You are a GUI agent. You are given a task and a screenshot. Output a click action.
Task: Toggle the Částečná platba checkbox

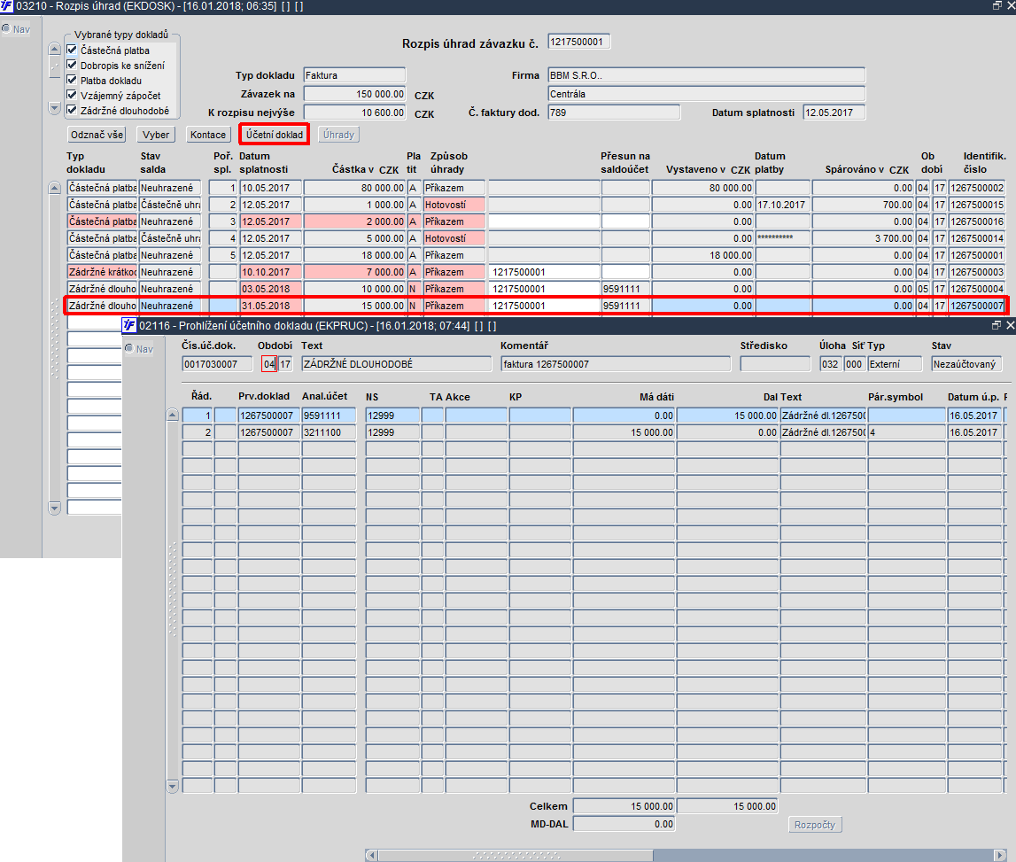tap(72, 50)
